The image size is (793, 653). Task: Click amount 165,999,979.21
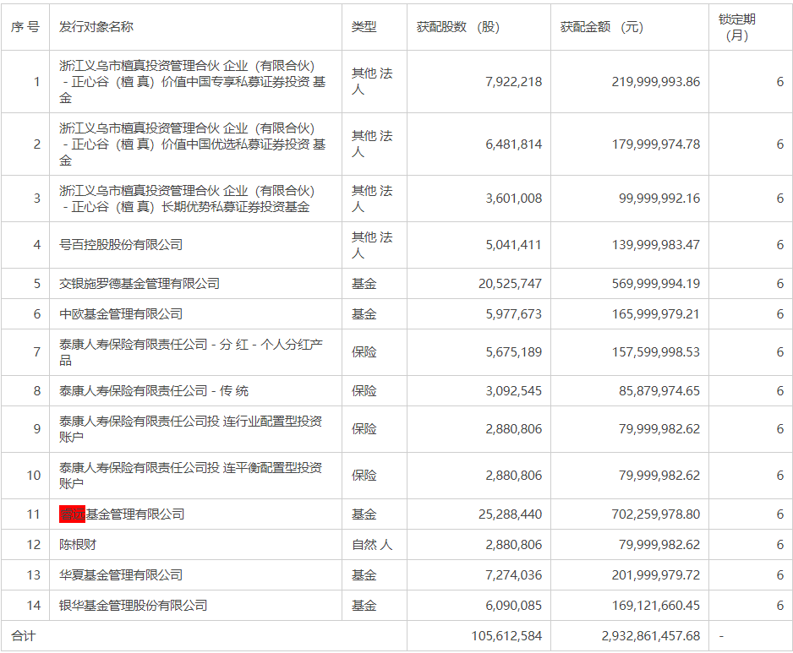[x=656, y=314]
